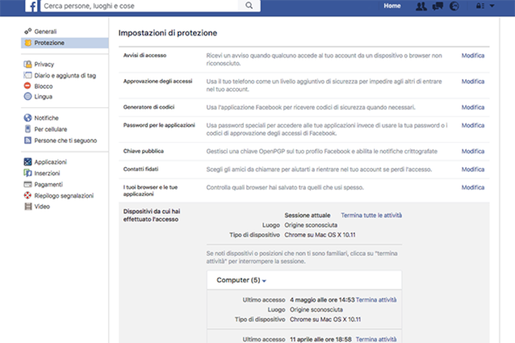
Task: Click the Riepilogo segnalazioni lifebuoy icon
Action: (x=28, y=195)
